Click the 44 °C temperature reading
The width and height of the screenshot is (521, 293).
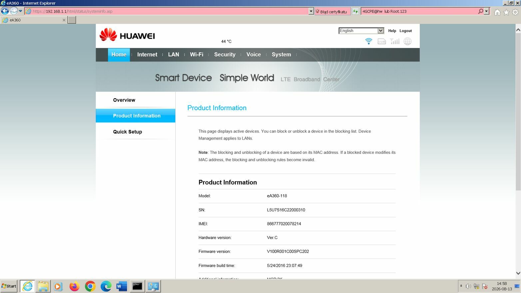[x=226, y=41]
